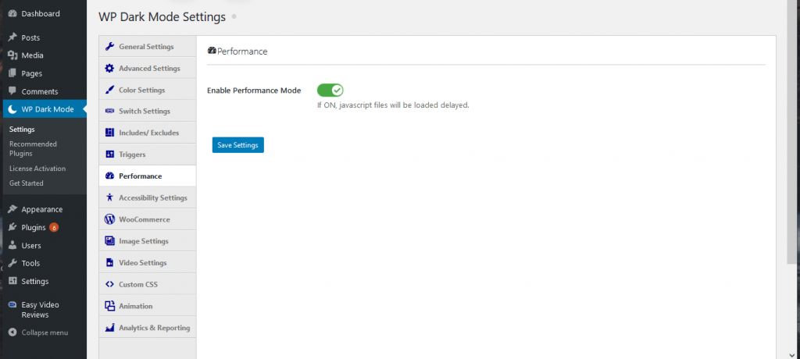Click the Video Settings file icon
This screenshot has width=800, height=359.
click(109, 263)
